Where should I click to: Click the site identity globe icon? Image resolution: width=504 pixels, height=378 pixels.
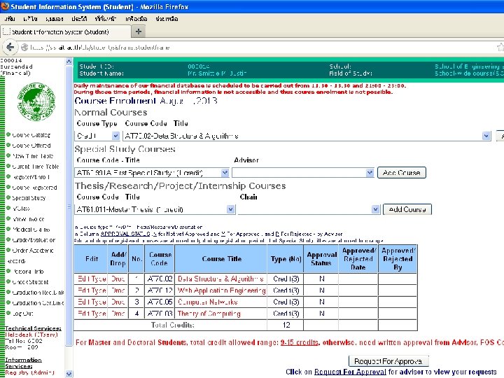24,48
